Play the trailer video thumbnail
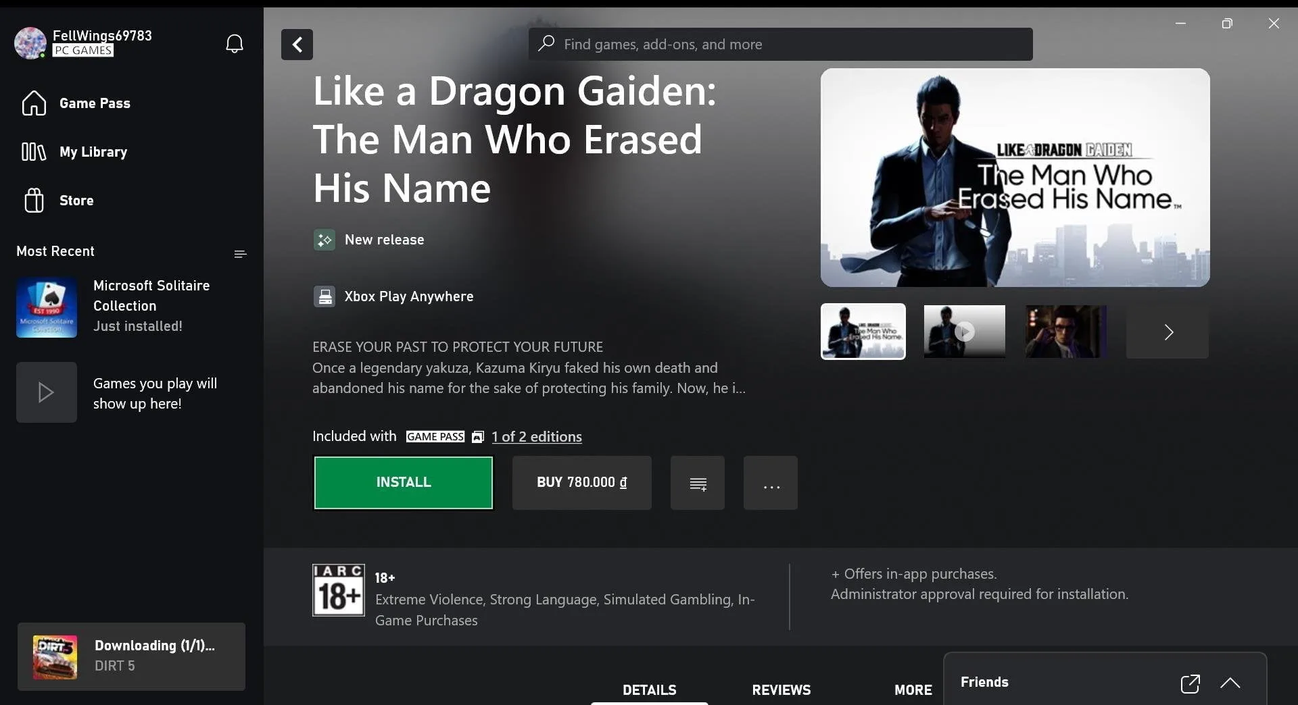Viewport: 1298px width, 705px height. 965,332
